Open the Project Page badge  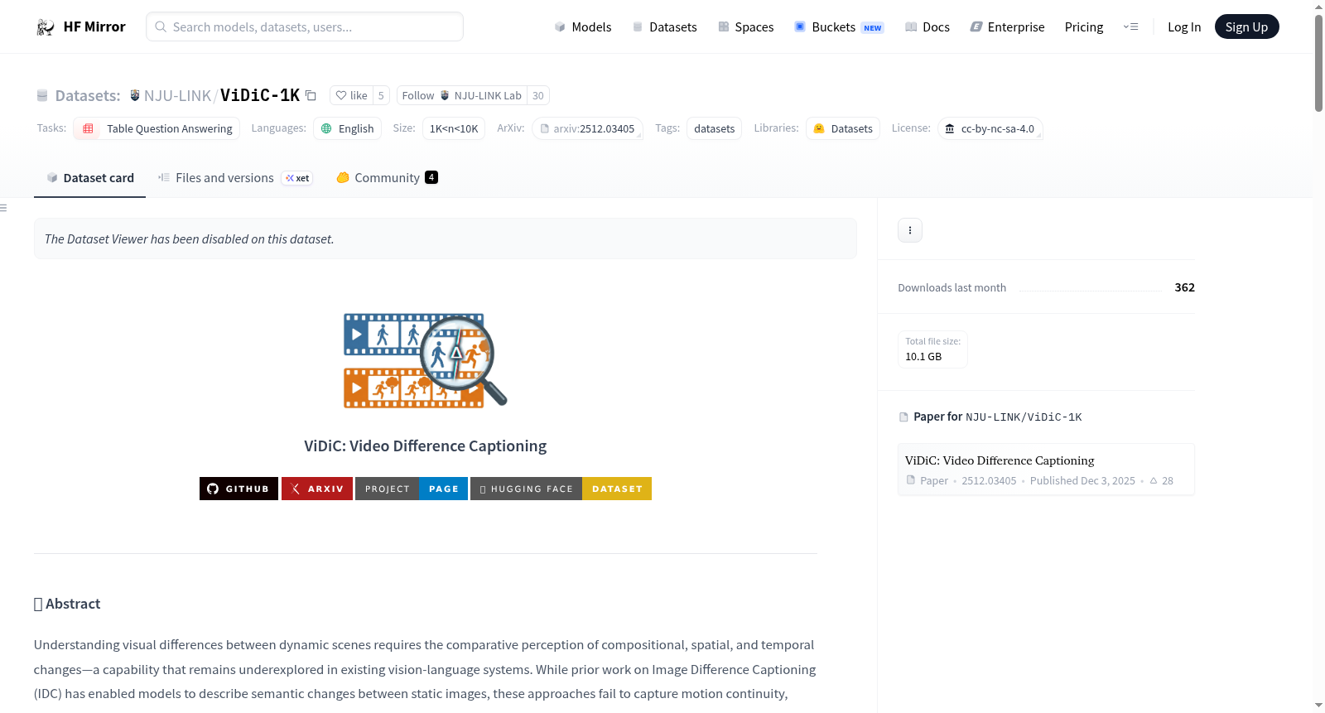tap(412, 489)
